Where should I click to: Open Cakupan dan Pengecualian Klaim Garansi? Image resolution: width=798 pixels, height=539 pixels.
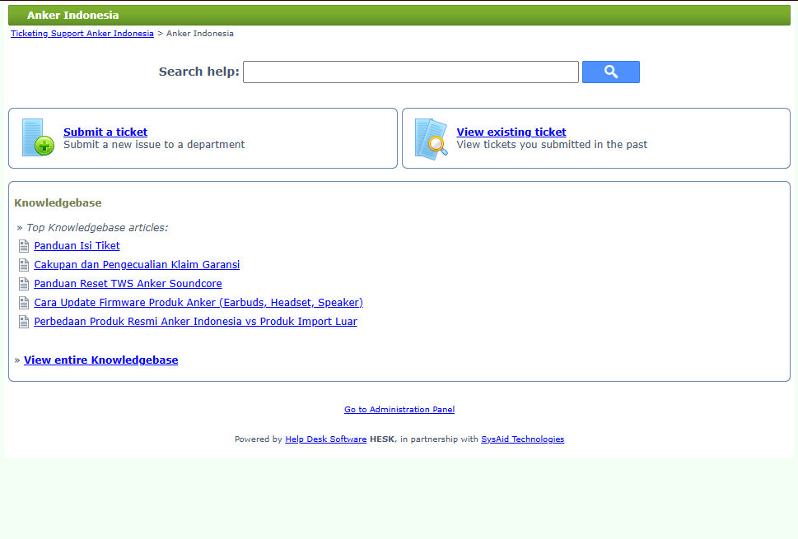[137, 264]
